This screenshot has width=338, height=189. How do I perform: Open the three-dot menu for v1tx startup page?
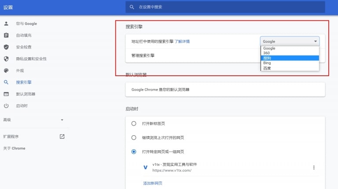[x=314, y=167]
